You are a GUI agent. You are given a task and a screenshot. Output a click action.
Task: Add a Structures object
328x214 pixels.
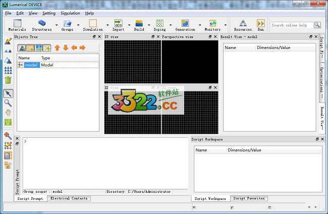click(x=41, y=25)
